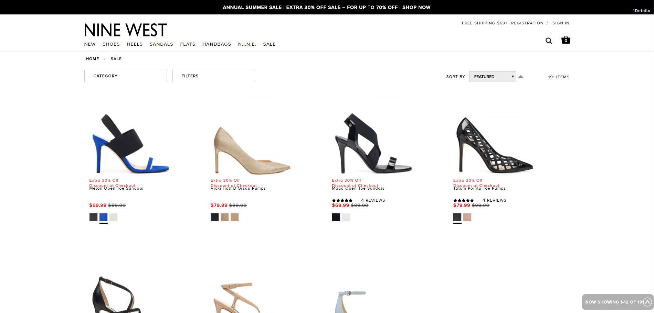Click the Sale breadcrumb link
The image size is (654, 313).
tap(116, 59)
